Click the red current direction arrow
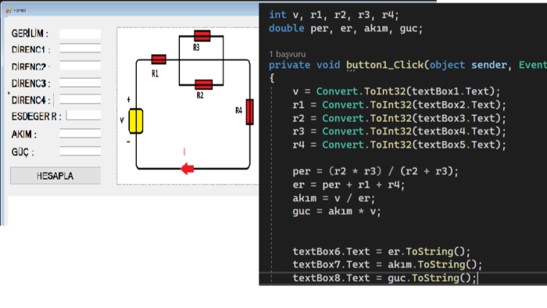Viewport: 547px width, 308px height. [x=188, y=169]
